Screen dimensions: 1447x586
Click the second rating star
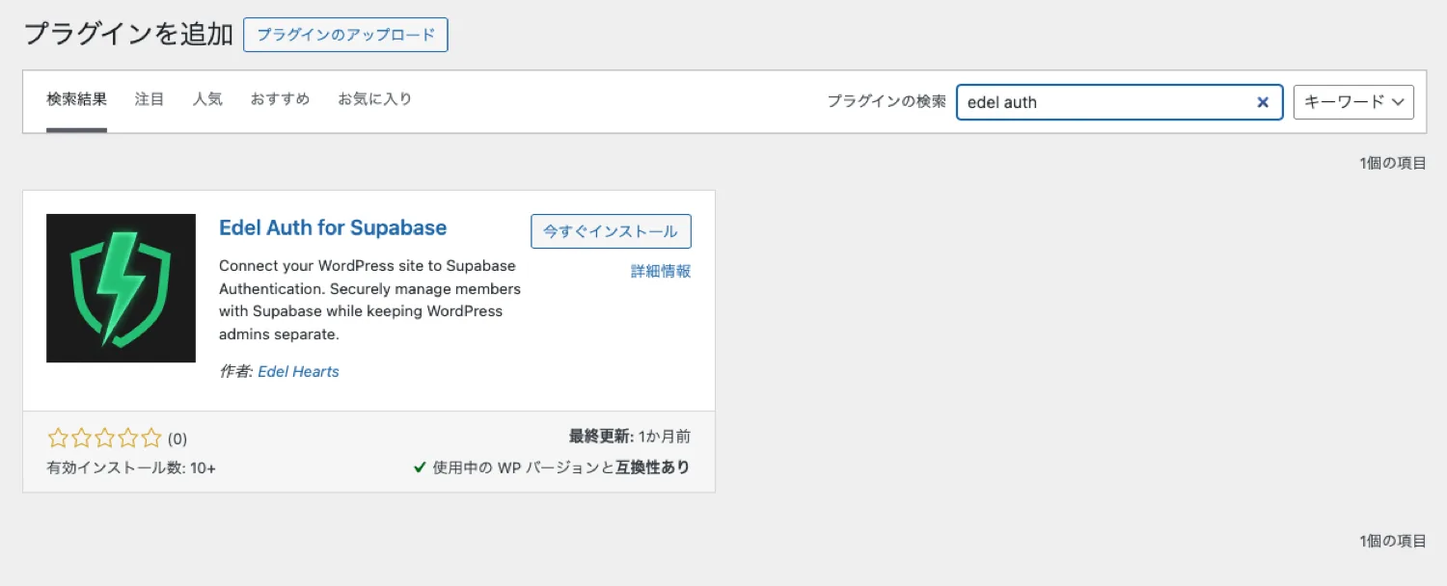coord(80,438)
